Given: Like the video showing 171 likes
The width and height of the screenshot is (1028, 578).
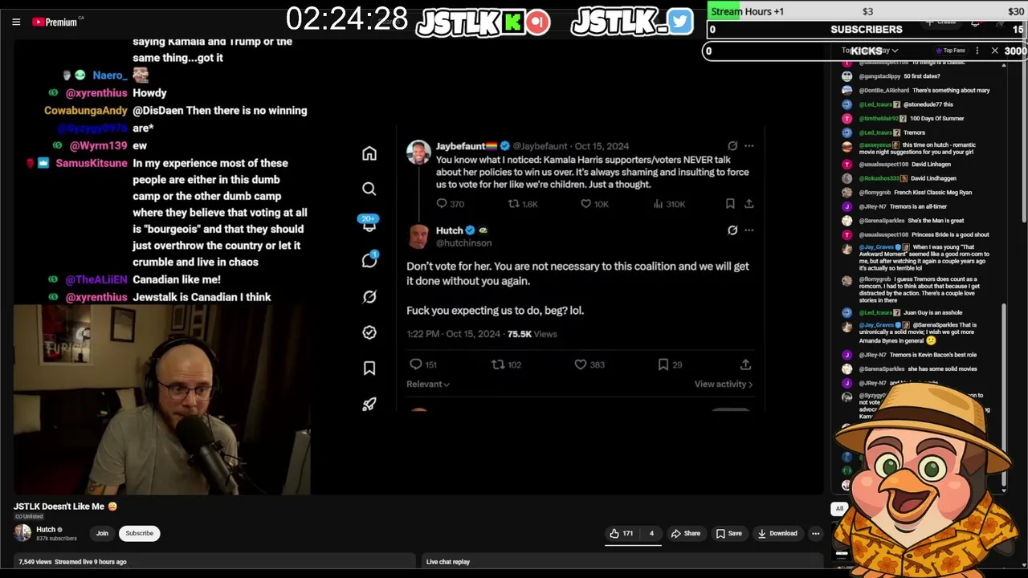Looking at the screenshot, I should [x=621, y=533].
